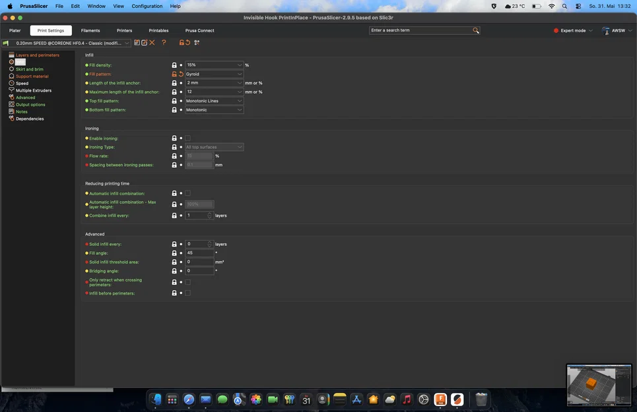Open Skirt and brim settings page
Image resolution: width=637 pixels, height=412 pixels.
29,69
